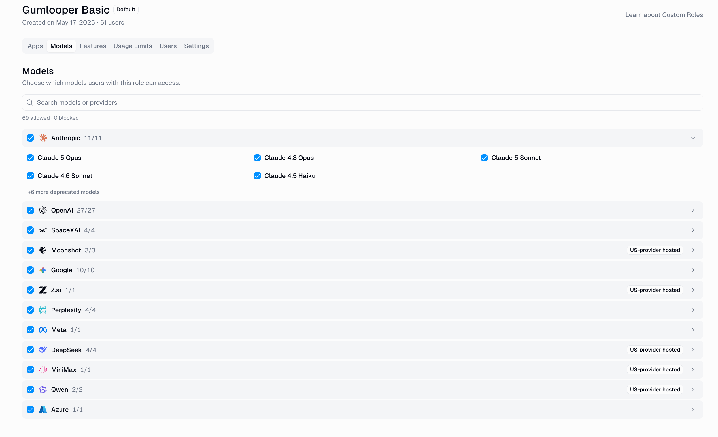Toggle the OpenAI provider checkbox
Image resolution: width=718 pixels, height=437 pixels.
click(x=30, y=210)
